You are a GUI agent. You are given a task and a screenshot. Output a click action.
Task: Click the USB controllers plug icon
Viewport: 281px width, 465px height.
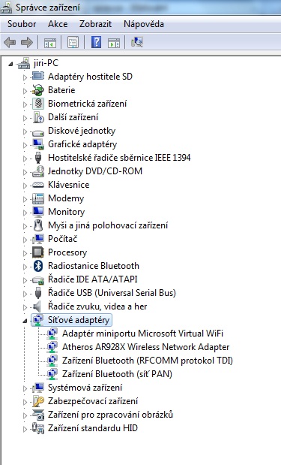coord(38,293)
